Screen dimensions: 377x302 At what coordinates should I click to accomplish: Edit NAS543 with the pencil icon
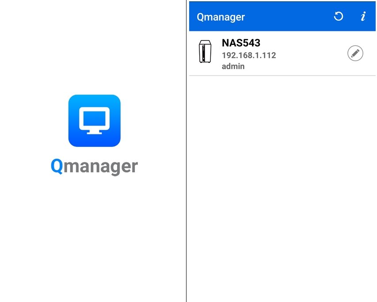[x=355, y=53]
